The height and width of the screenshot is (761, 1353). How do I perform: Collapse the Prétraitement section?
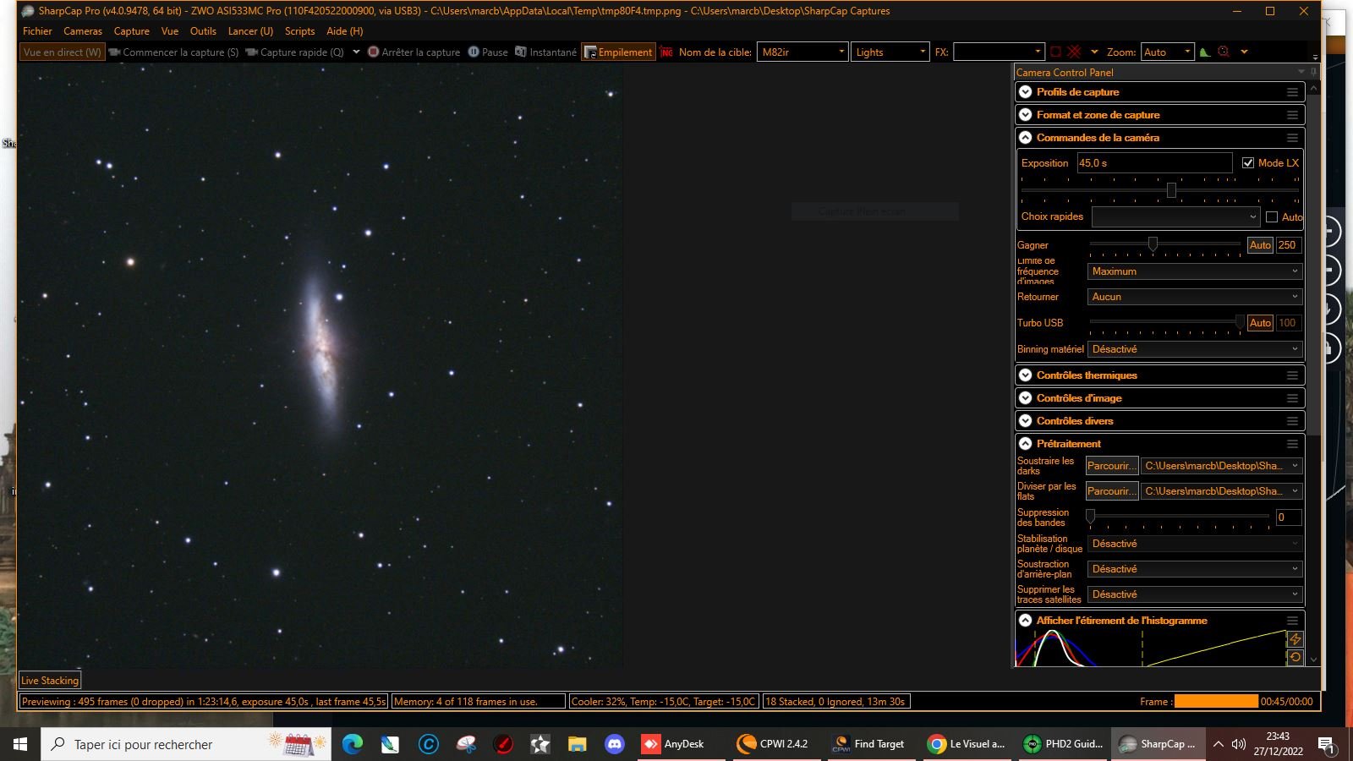(1026, 444)
